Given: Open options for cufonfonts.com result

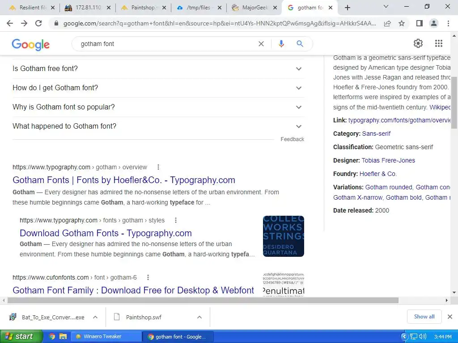Looking at the screenshot, I should coord(148,277).
